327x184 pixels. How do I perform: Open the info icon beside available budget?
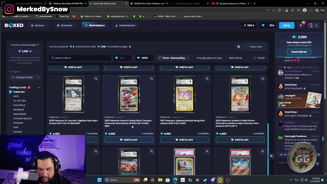130,47
